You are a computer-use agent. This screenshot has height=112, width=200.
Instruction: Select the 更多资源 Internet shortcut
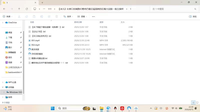pos(35,49)
